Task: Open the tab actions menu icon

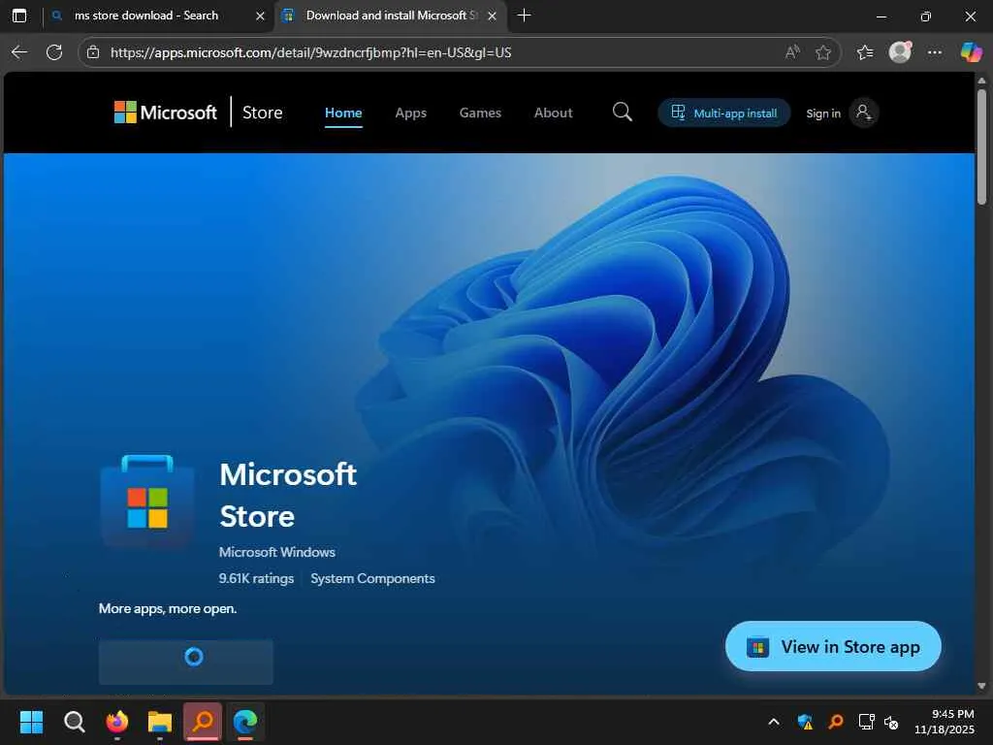Action: tap(19, 16)
